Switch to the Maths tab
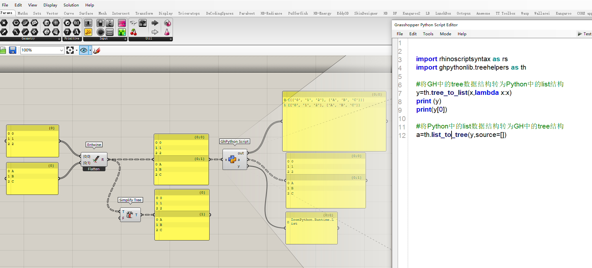Image resolution: width=592 pixels, height=268 pixels. click(x=23, y=13)
